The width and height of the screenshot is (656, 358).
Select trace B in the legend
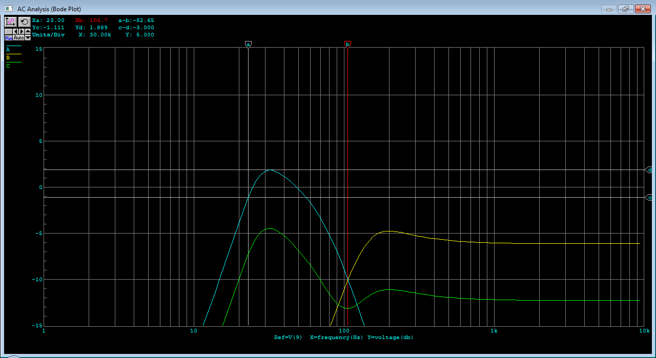[x=8, y=58]
